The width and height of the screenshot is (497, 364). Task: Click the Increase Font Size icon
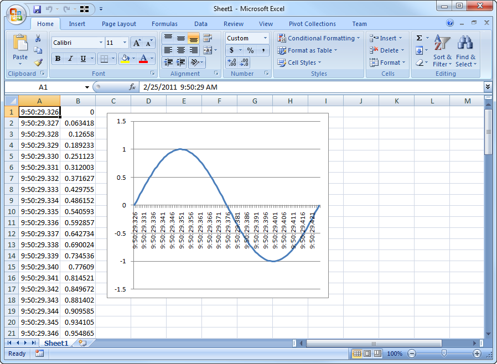[137, 43]
